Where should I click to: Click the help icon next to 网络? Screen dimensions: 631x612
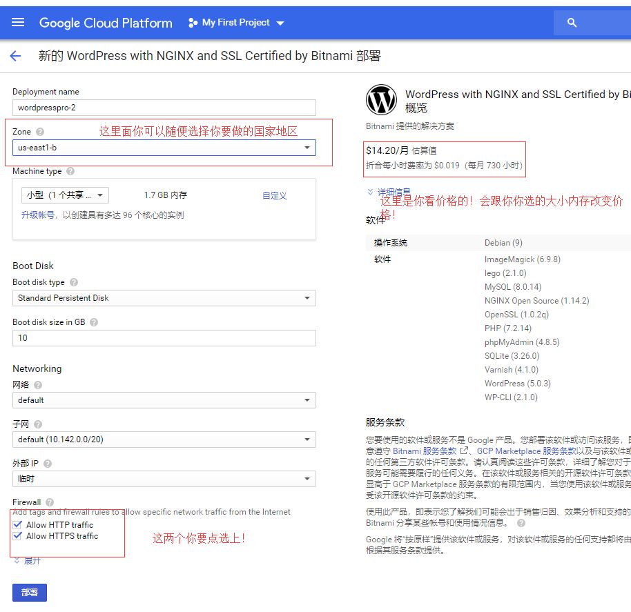point(38,385)
